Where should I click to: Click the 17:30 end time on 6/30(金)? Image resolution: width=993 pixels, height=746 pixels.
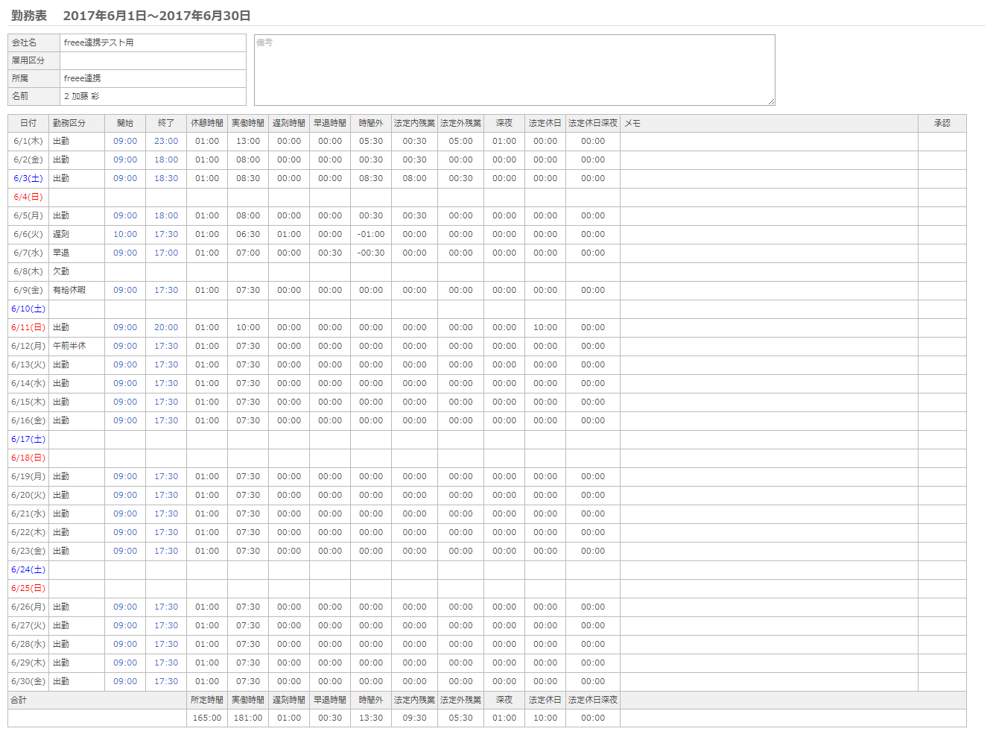(166, 681)
